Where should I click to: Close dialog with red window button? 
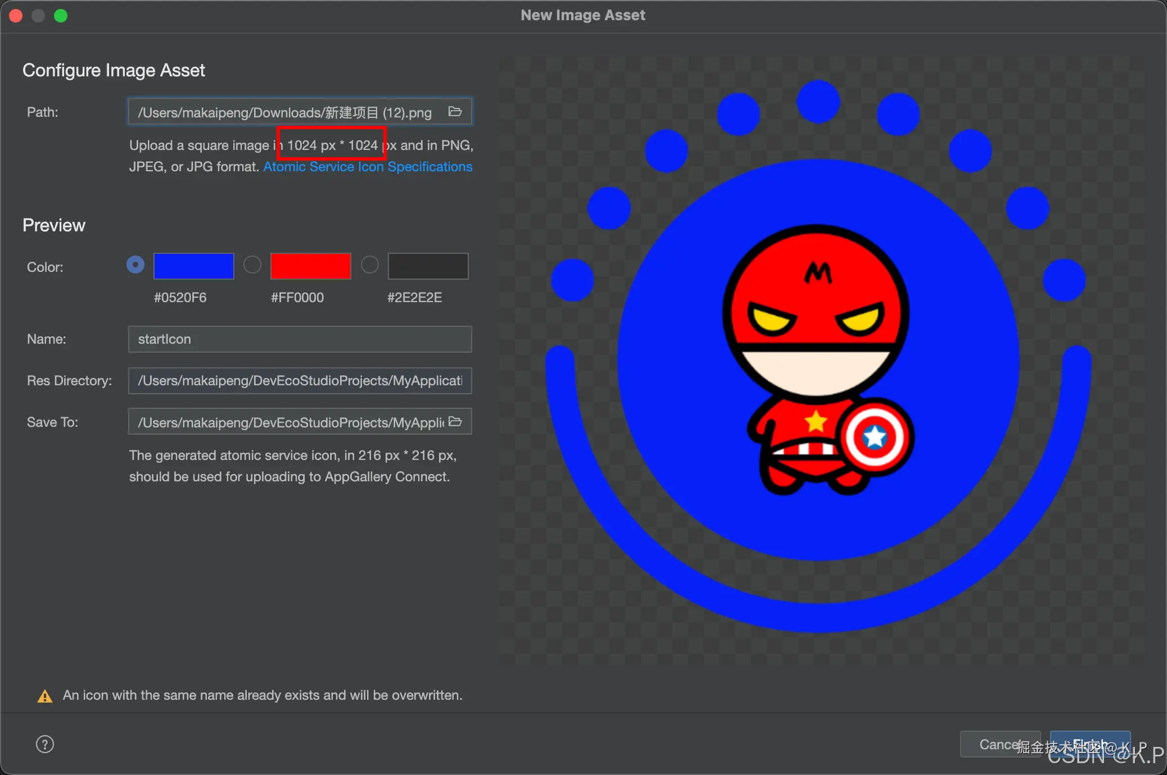(x=16, y=16)
